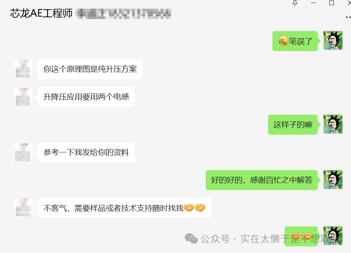Screen dimensions: 351x253
Task: Click the Rick avatar beside the handshake message
Action: pos(333,236)
